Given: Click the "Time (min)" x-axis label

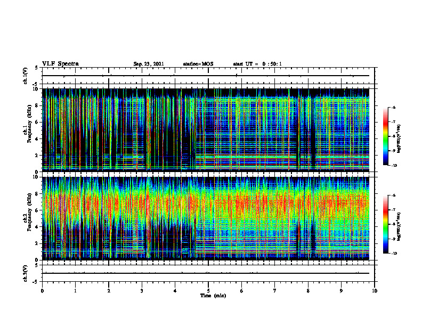Looking at the screenshot, I should tap(213, 296).
